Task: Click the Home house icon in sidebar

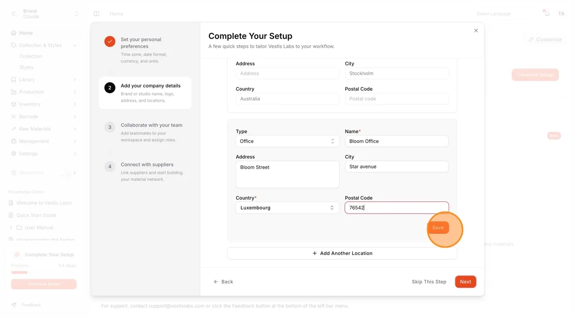Action: click(13, 33)
